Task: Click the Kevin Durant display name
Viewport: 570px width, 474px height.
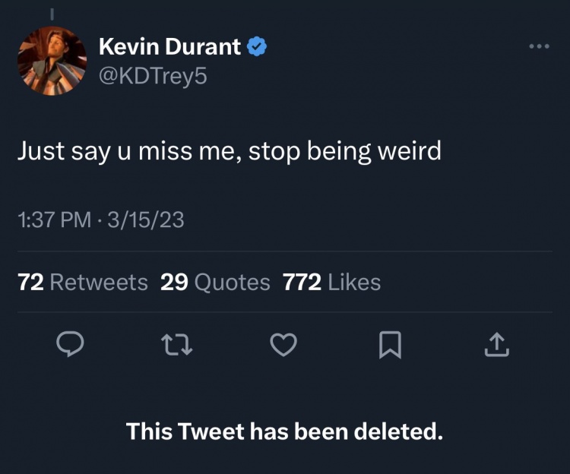Action: point(169,47)
